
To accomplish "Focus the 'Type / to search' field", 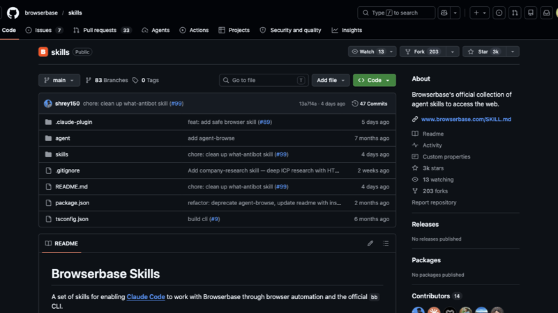I will tap(396, 13).
